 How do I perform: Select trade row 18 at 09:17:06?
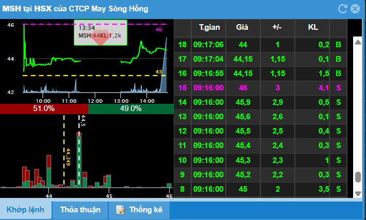[x=260, y=45]
